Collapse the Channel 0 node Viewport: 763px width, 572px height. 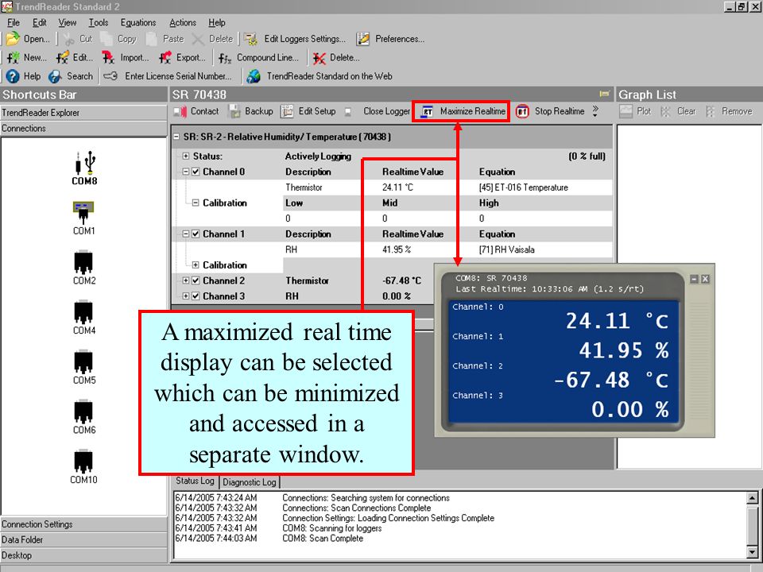tap(186, 172)
